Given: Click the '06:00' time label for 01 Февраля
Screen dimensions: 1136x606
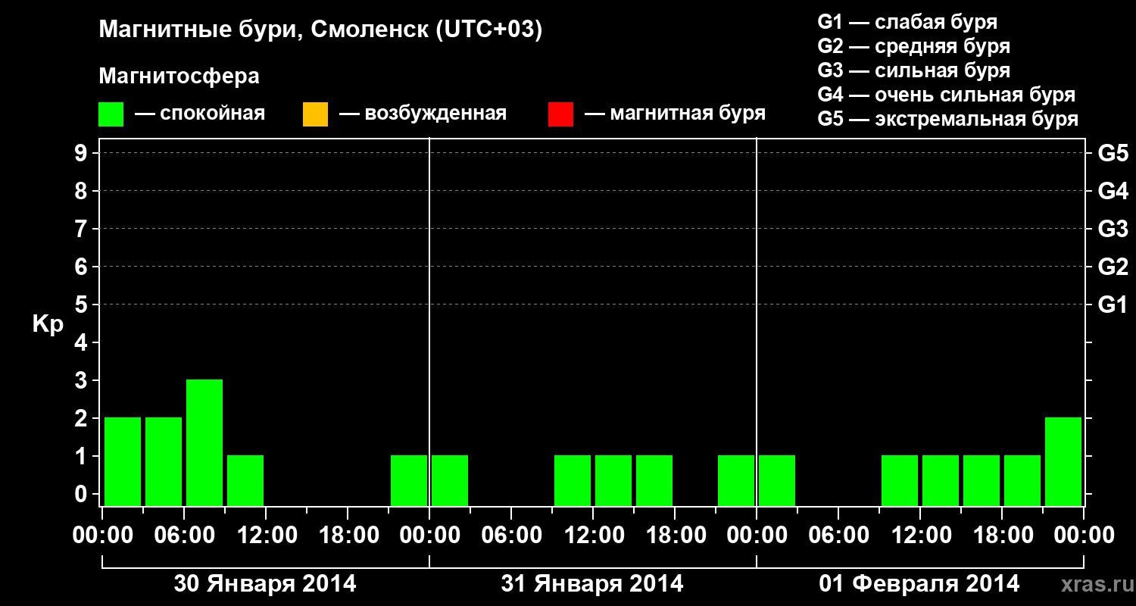Looking at the screenshot, I should 838,536.
